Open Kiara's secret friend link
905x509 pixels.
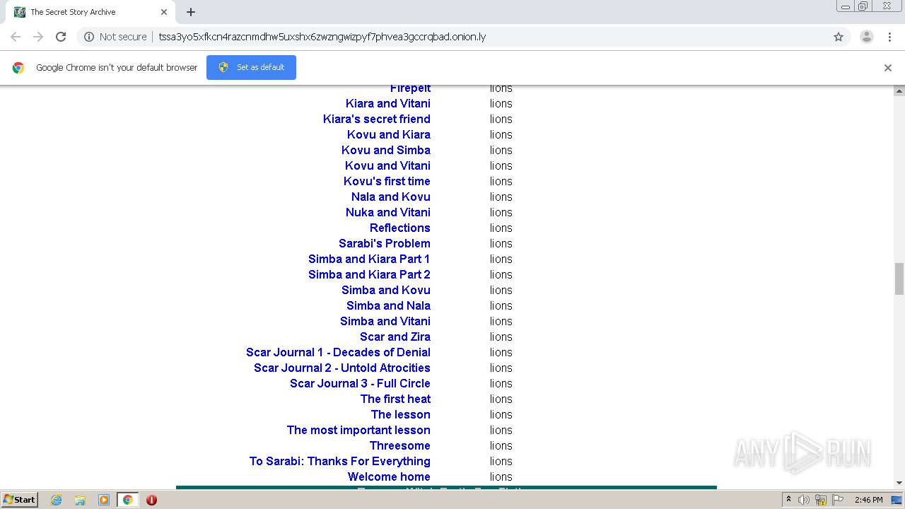(376, 119)
